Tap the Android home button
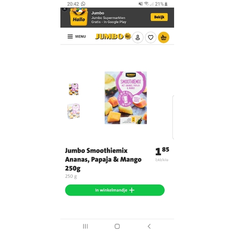The image size is (234, 234). pos(117,226)
